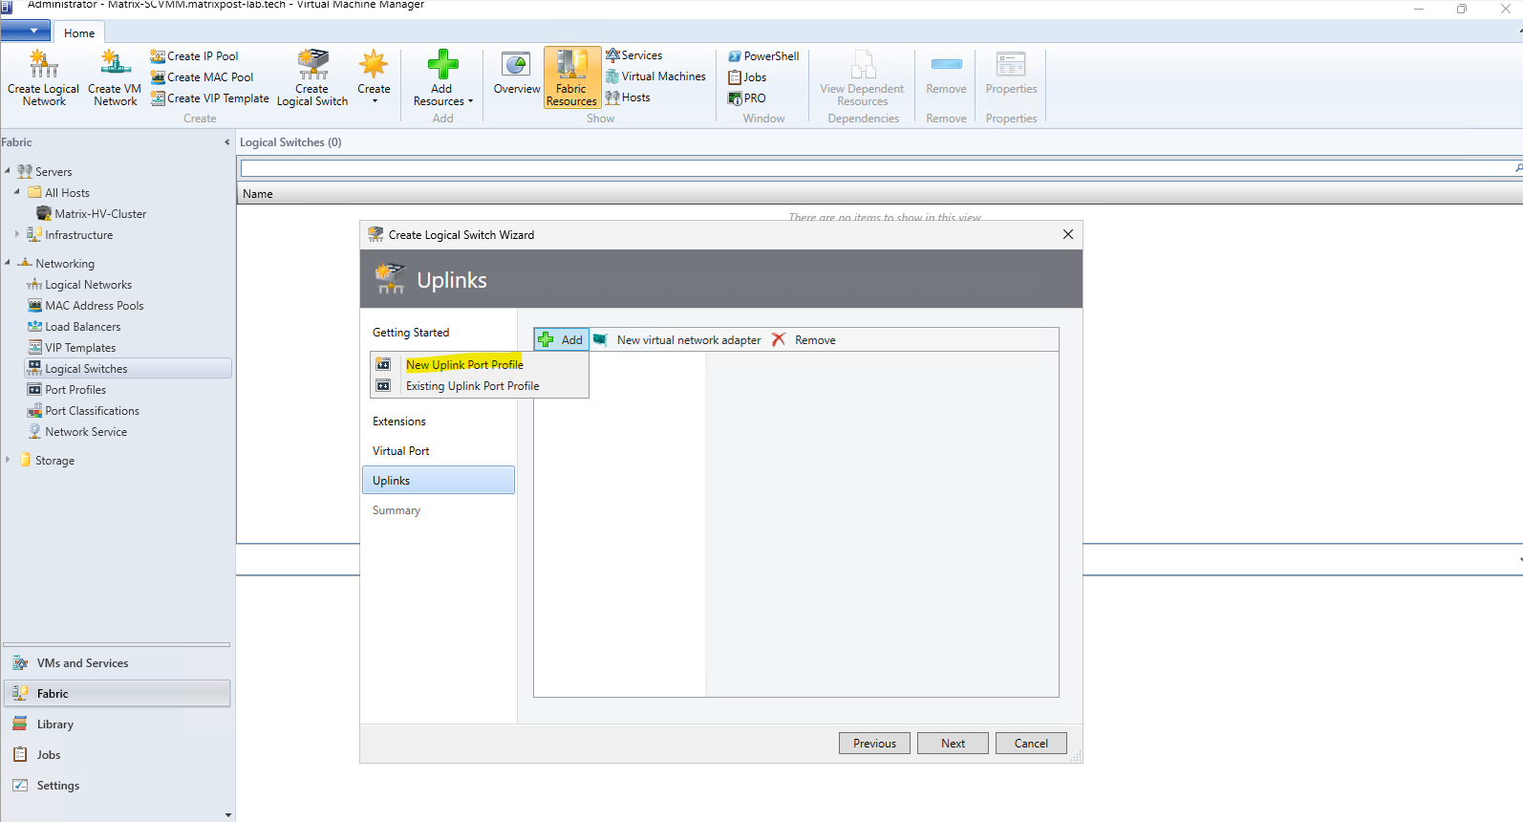Collapse the Networking tree node
Screen dimensions: 1523x822
coord(8,263)
